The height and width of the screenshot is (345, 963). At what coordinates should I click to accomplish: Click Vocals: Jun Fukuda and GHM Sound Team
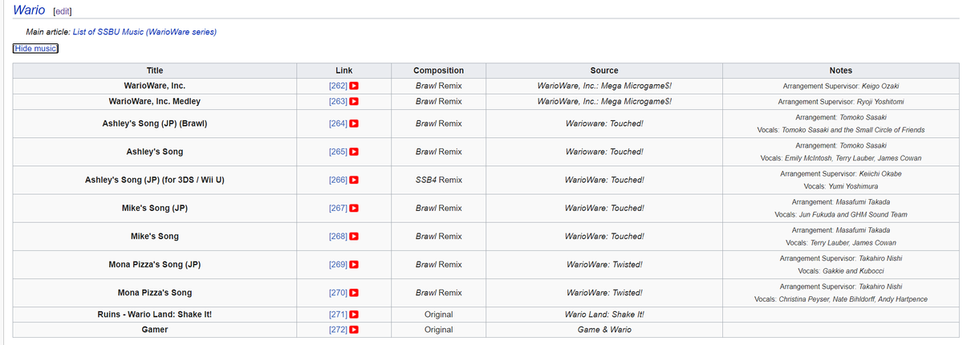841,214
